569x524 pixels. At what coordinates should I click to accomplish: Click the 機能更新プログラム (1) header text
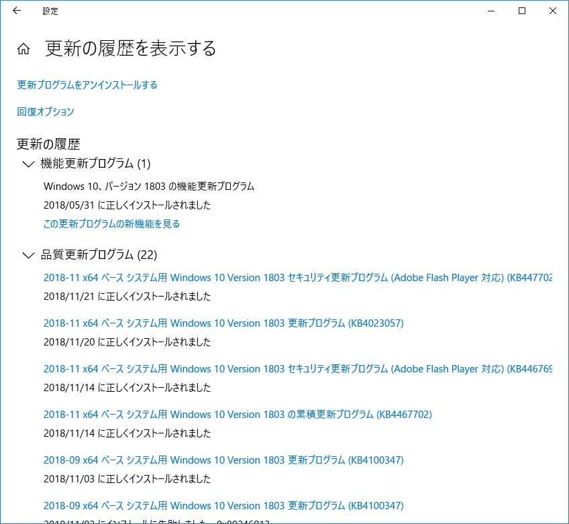(95, 164)
